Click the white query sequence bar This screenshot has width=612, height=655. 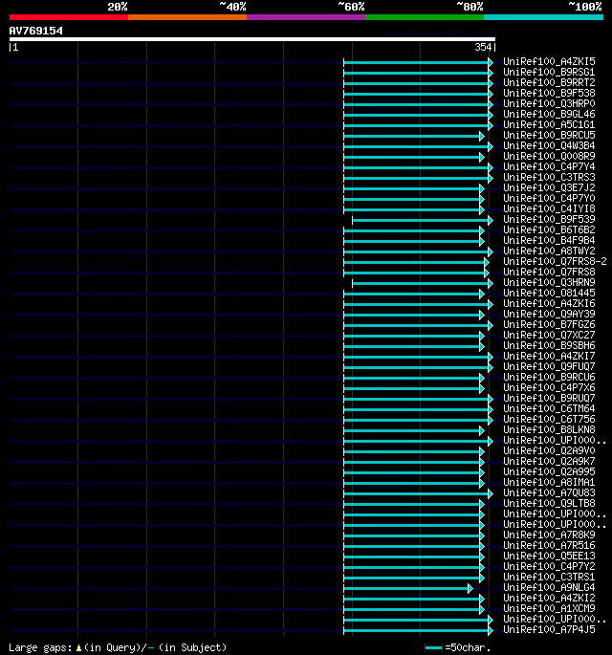click(x=252, y=39)
